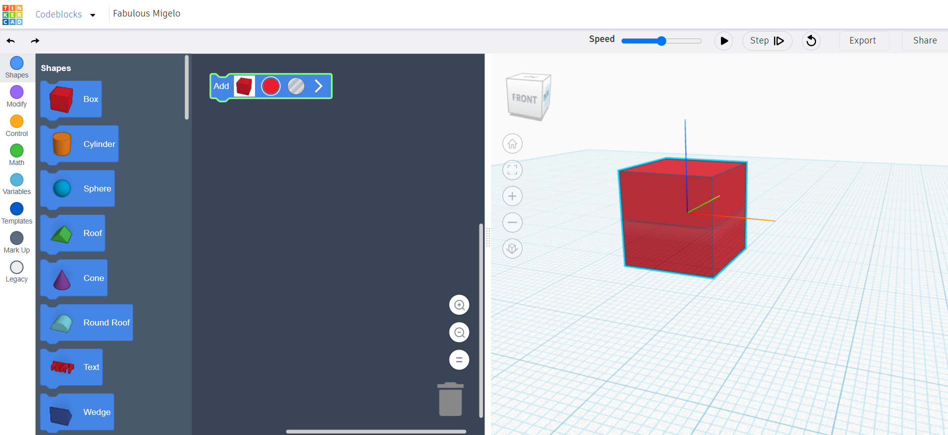Click the Fit all in view button
Viewport: 948px width, 435px height.
[x=512, y=170]
